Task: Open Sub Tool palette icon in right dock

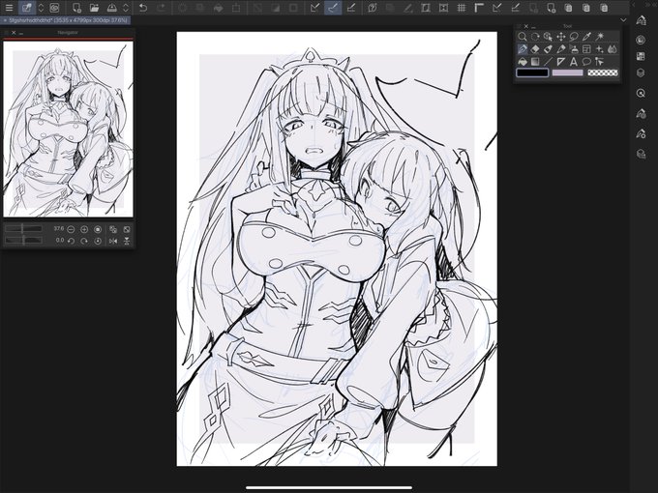Action: 641,20
